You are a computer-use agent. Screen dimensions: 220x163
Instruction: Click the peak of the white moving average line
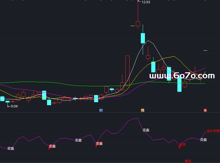pos(148,41)
